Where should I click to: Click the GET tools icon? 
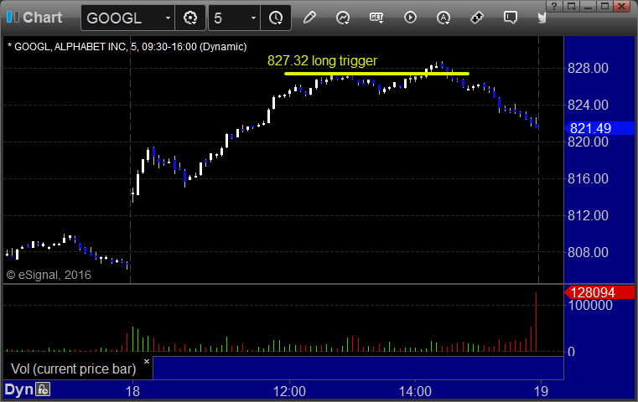click(x=376, y=18)
